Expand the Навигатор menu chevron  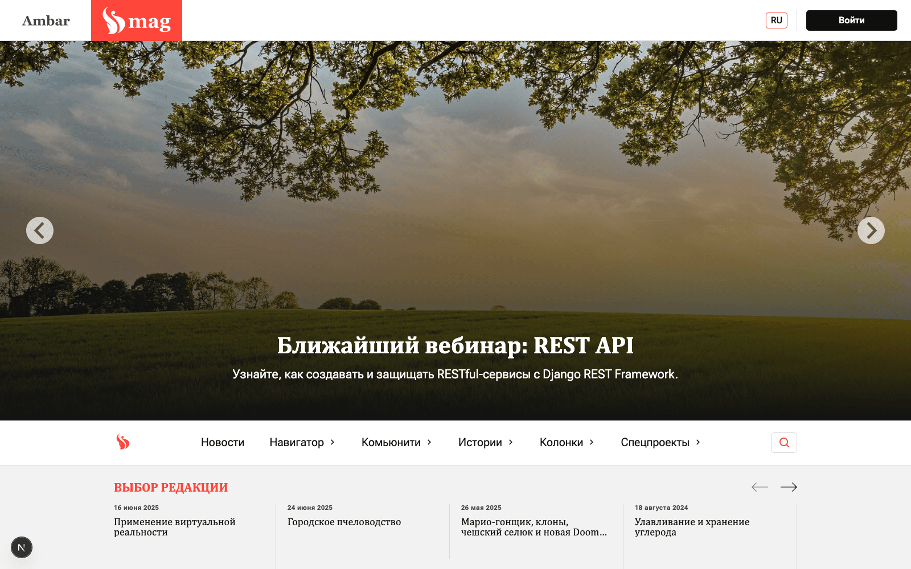333,442
